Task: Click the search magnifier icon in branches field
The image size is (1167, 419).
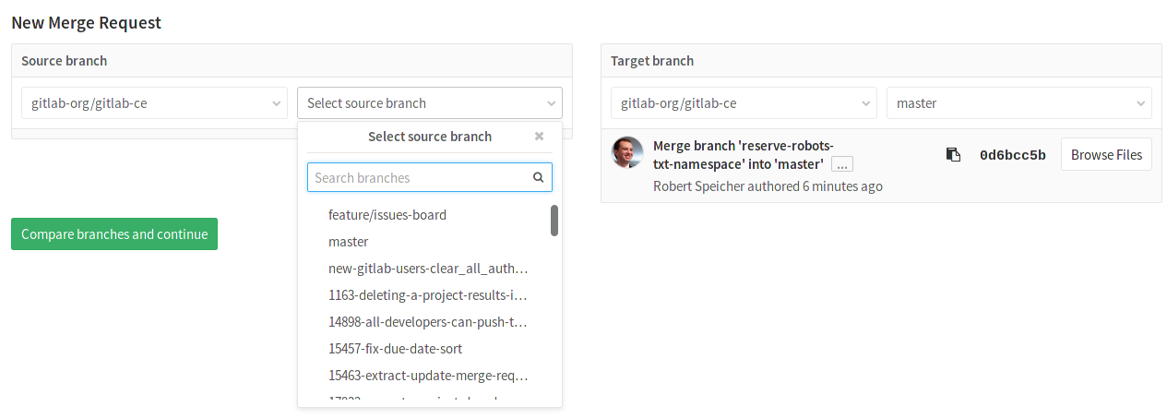Action: (538, 177)
